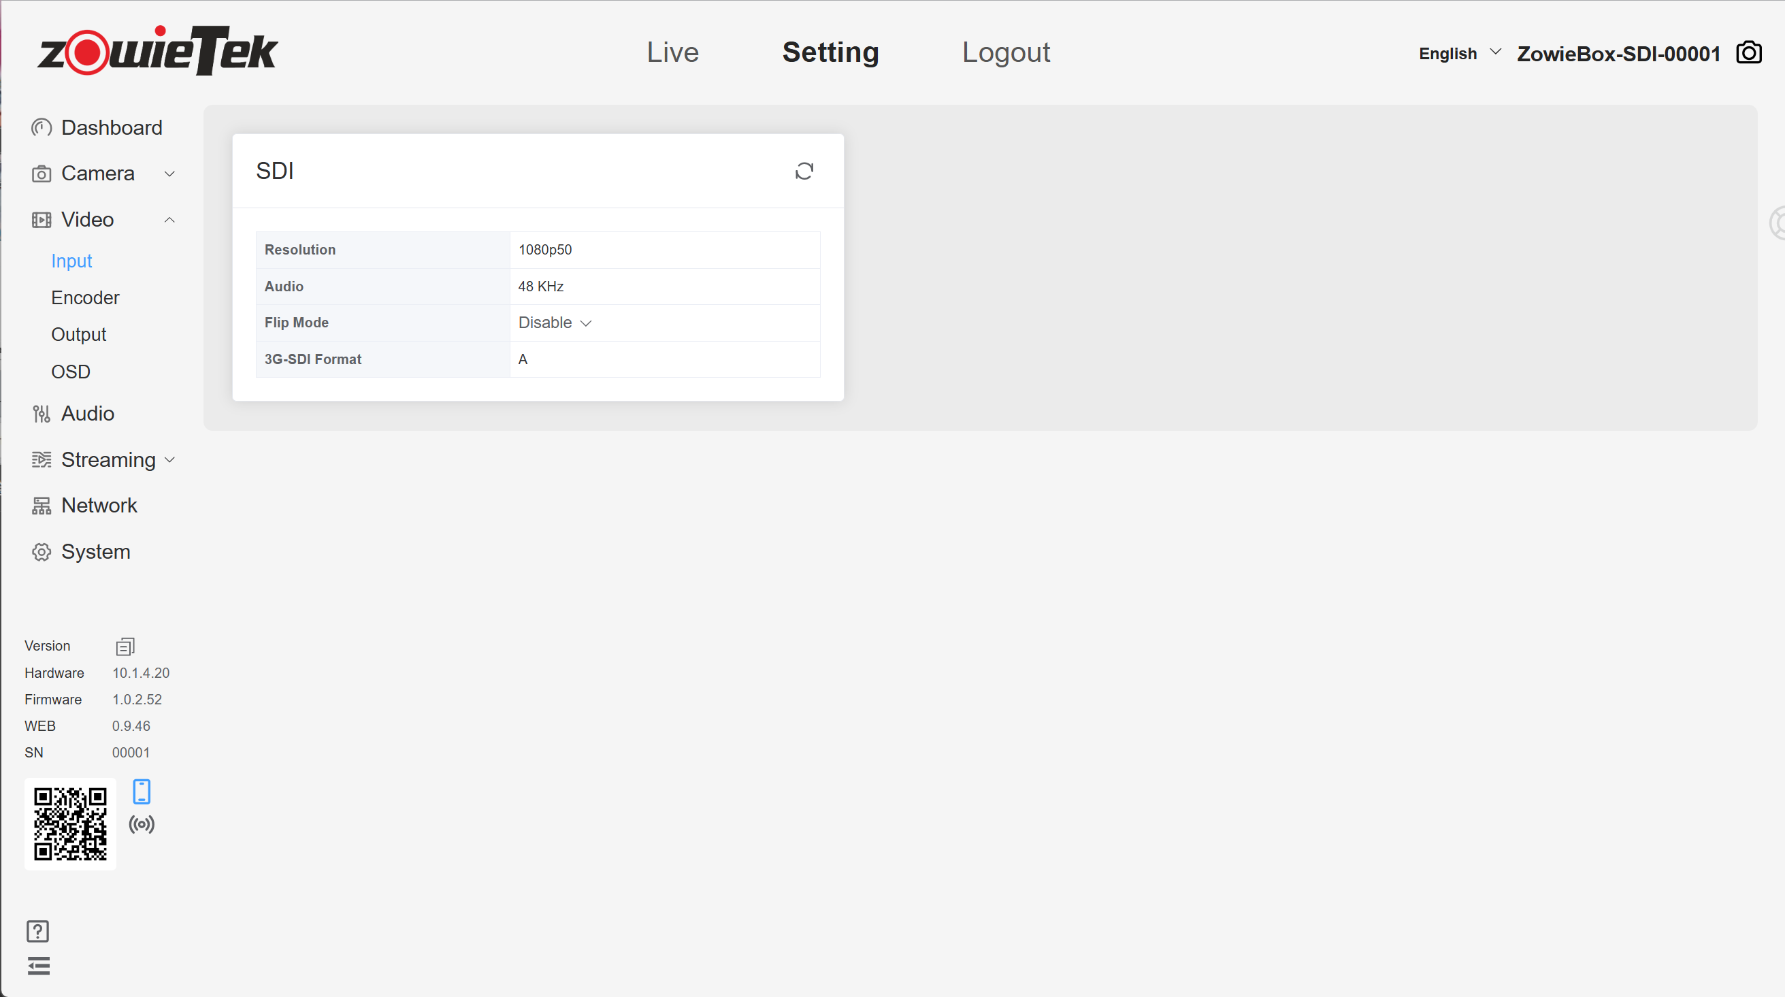Click the blue mobile phone icon
Viewport: 1785px width, 997px height.
pos(142,791)
